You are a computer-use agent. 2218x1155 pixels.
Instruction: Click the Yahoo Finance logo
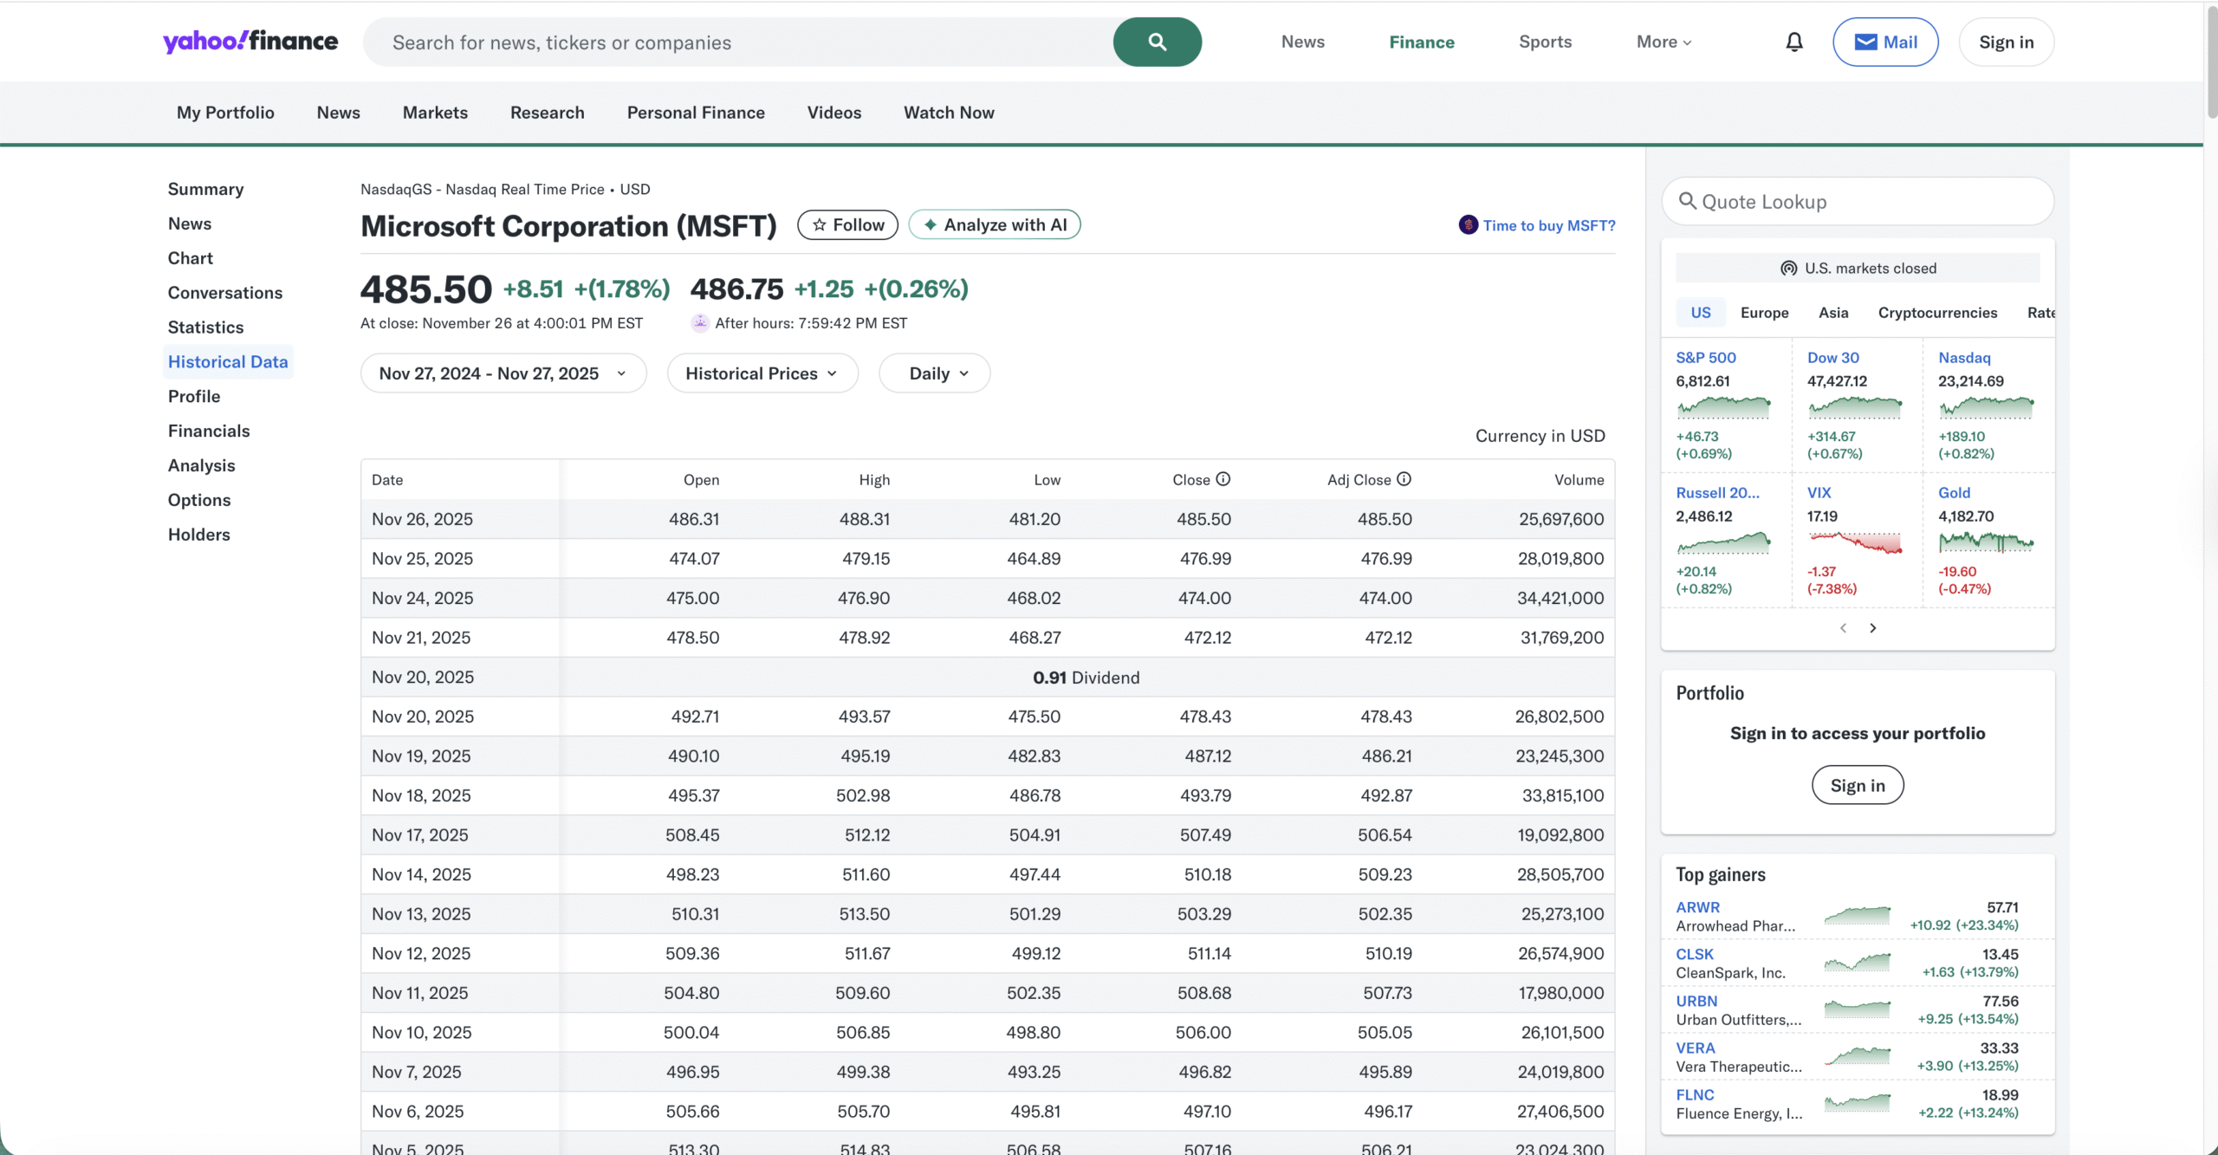pyautogui.click(x=250, y=42)
